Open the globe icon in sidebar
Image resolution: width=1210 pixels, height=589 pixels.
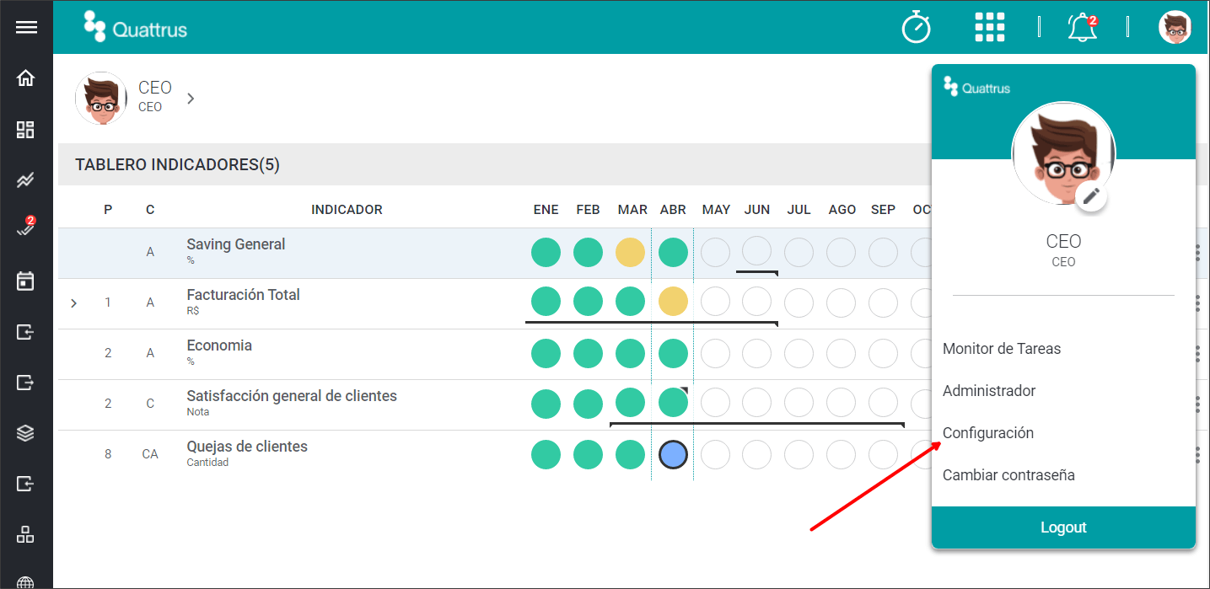click(26, 582)
